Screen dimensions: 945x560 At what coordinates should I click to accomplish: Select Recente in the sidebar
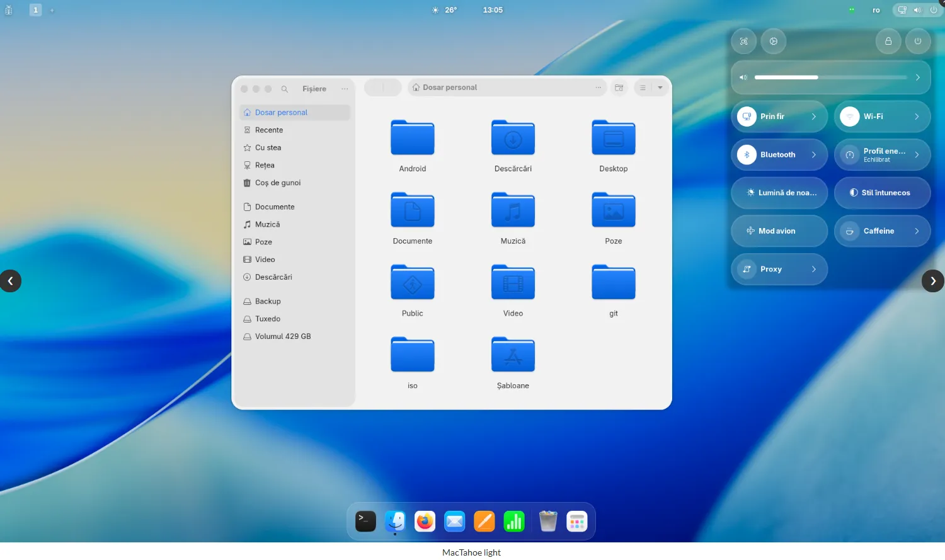click(269, 130)
